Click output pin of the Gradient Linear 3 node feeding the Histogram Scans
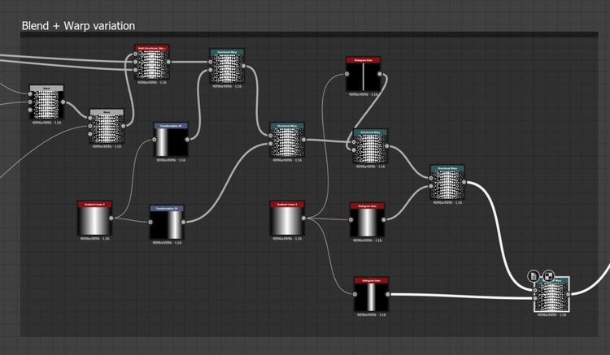Viewport: 610px width, 355px height. (x=303, y=219)
